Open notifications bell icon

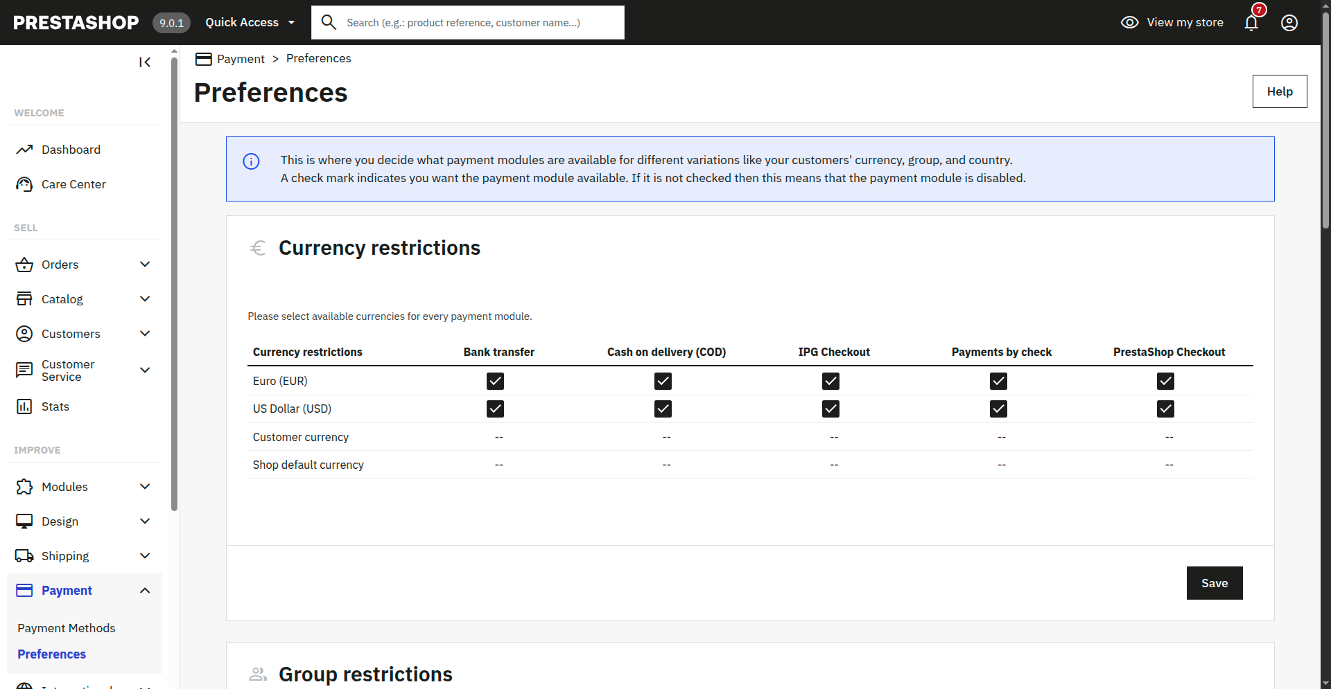(1251, 23)
